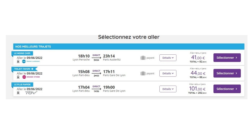252x138 pixels.
Task: Expand Détails for the 15h08 Lyon Part-dieu trip
Action: 168,74
